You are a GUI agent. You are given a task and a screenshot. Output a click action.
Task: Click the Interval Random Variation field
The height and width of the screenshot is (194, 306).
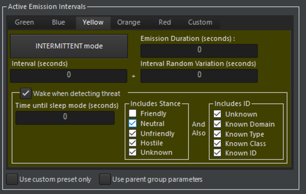tap(199, 76)
